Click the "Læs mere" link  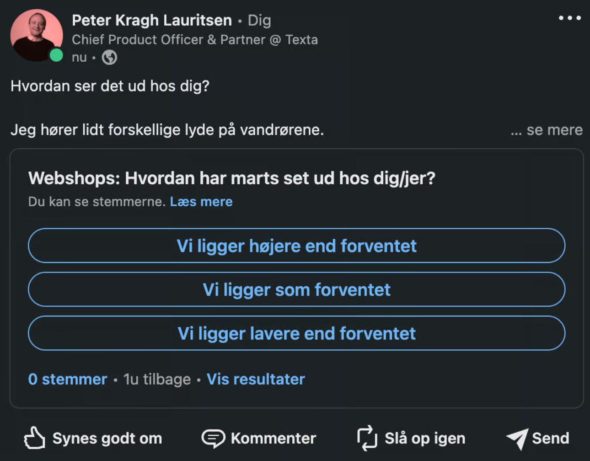pos(201,202)
